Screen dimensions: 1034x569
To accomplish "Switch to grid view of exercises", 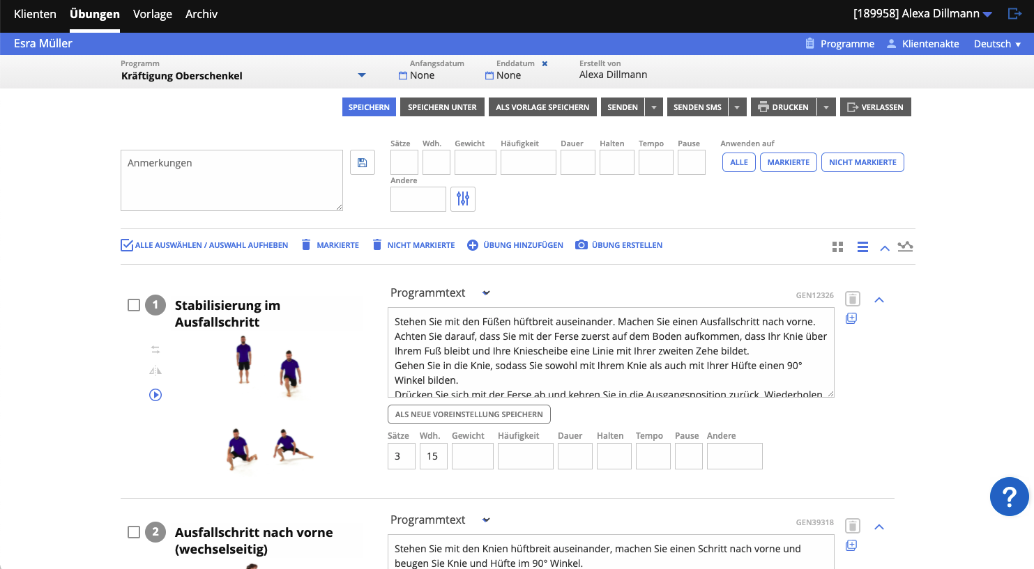I will 837,247.
